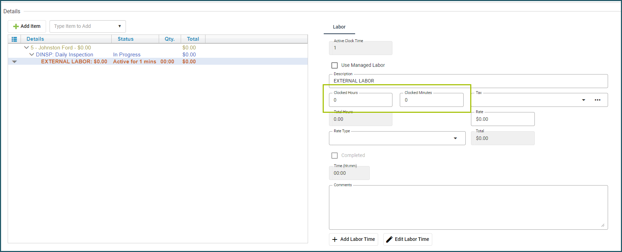Screen dimensions: 622x252
Task: Click in the Clocked Hours field
Action: click(360, 100)
